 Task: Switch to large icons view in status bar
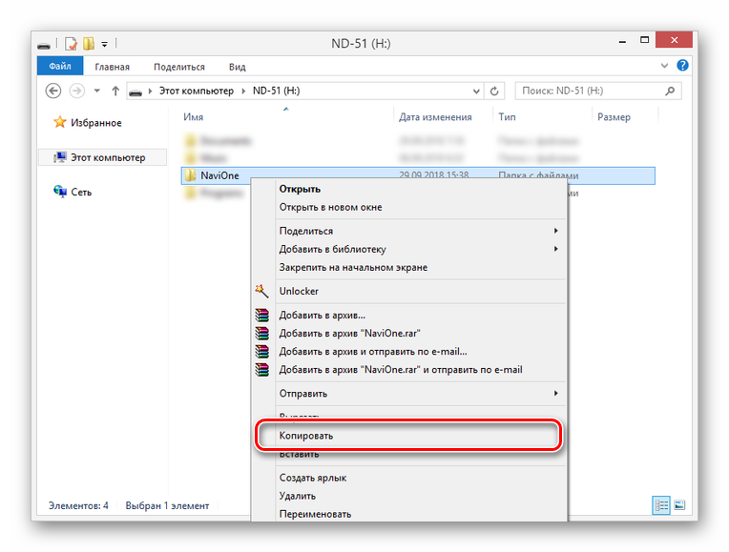(679, 505)
